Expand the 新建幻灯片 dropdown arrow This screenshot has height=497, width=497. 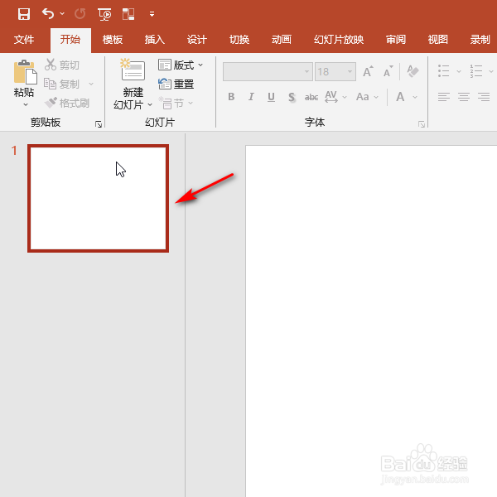pyautogui.click(x=150, y=104)
